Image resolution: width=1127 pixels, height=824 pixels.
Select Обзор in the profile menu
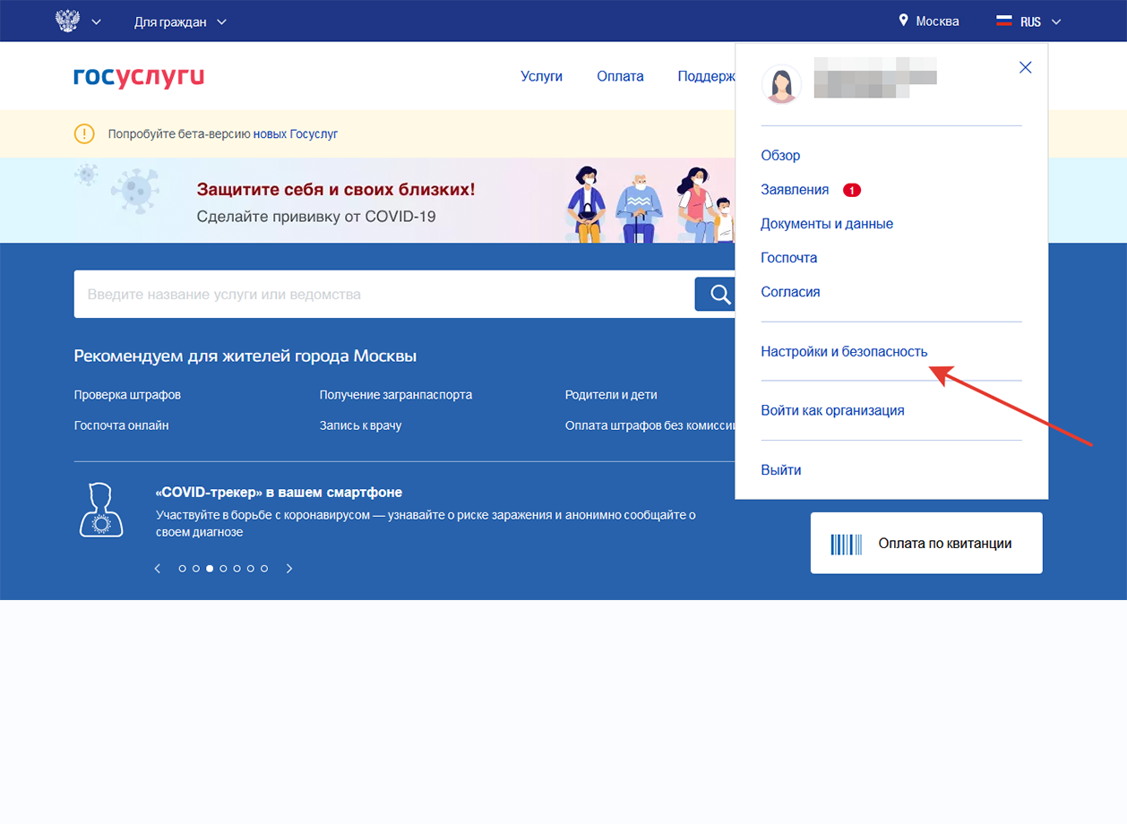[x=780, y=155]
